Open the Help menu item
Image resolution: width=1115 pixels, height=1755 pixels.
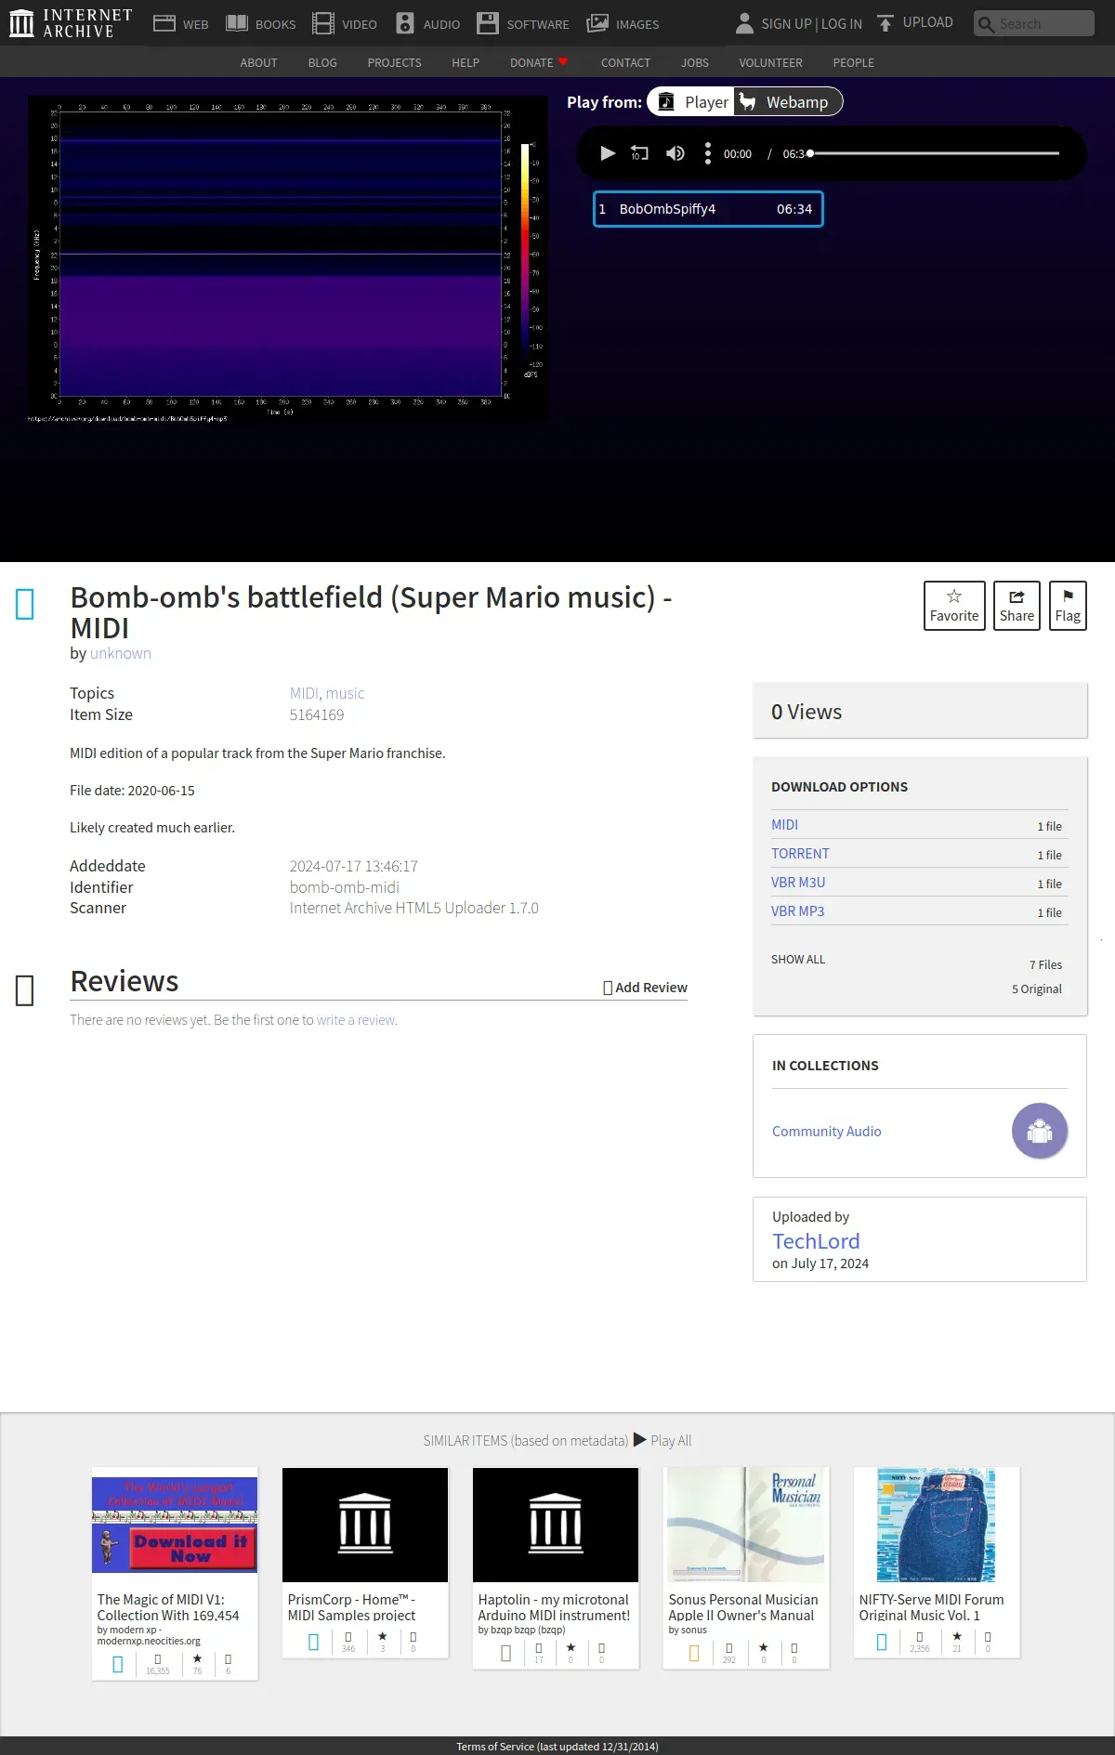point(466,63)
